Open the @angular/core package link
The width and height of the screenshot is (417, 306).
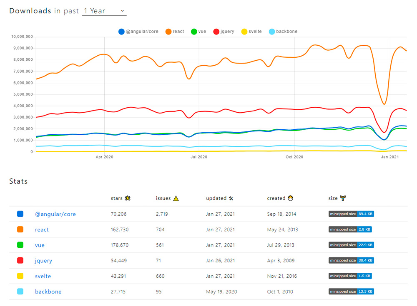[x=55, y=214]
